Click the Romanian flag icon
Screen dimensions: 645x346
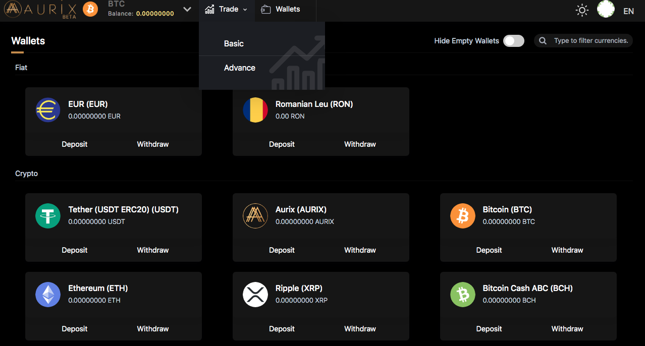[x=255, y=110]
